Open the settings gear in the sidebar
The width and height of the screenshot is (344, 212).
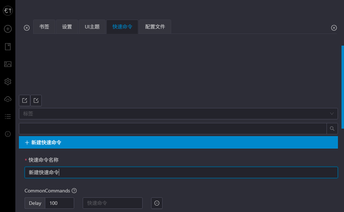tap(7, 82)
